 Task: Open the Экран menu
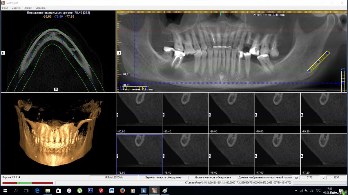tap(28, 8)
